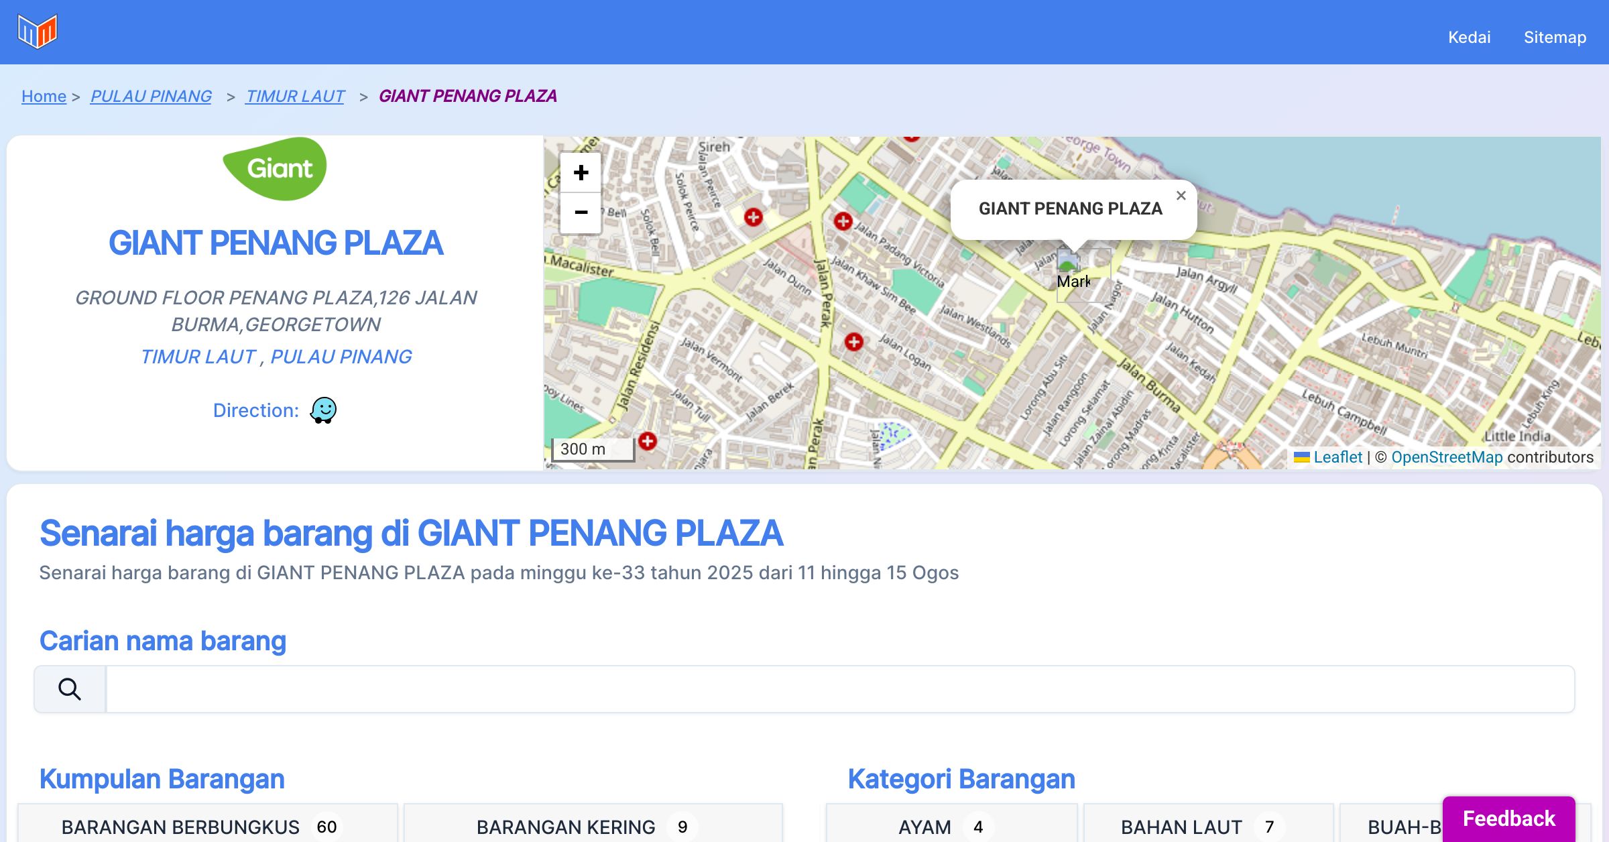Open Waze direction icon
The width and height of the screenshot is (1609, 842).
pos(323,410)
